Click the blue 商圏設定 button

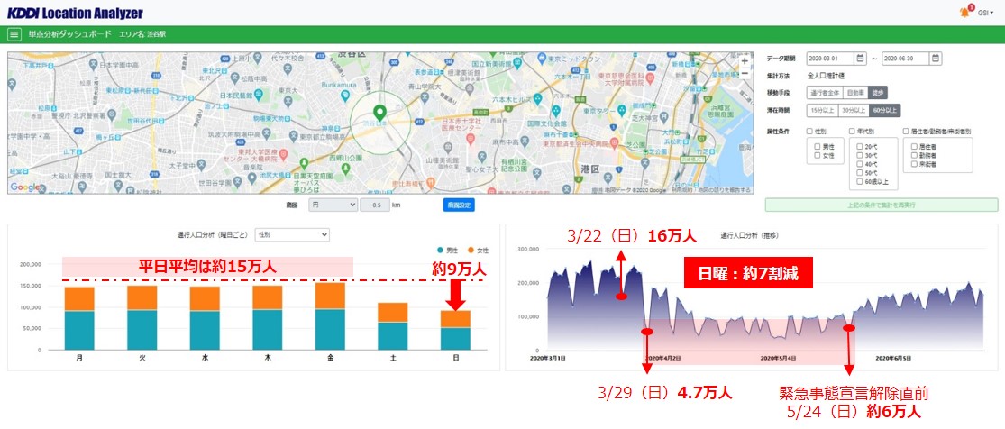[x=458, y=205]
